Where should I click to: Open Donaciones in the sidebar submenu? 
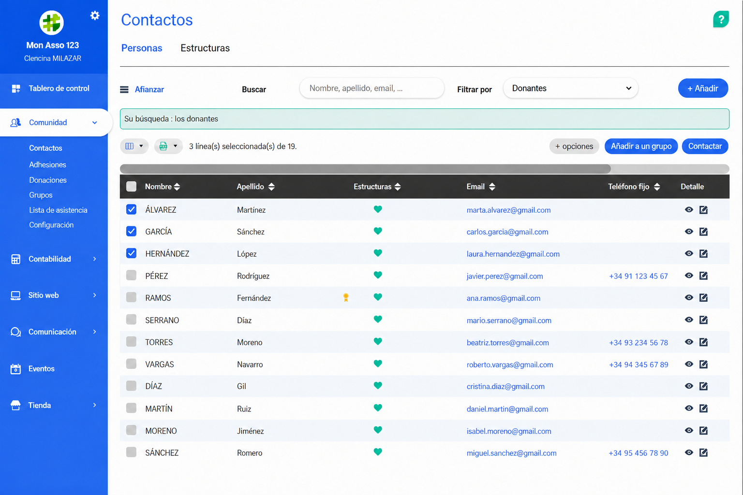(x=48, y=180)
